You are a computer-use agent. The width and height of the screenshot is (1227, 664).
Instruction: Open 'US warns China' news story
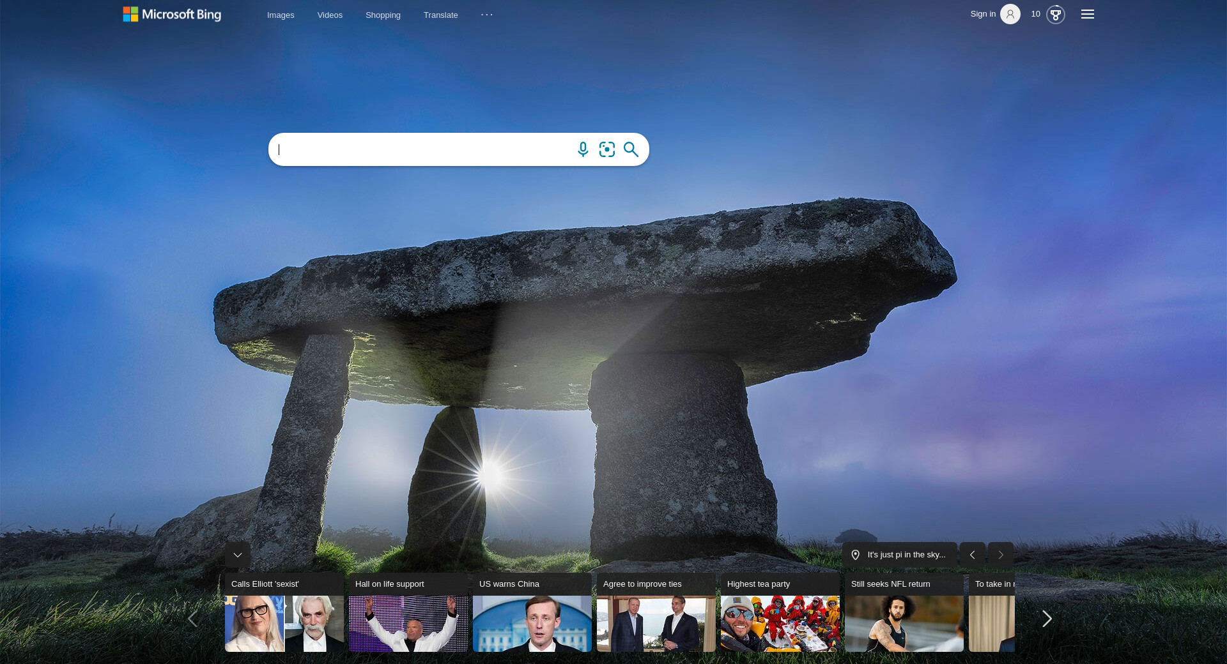(532, 613)
